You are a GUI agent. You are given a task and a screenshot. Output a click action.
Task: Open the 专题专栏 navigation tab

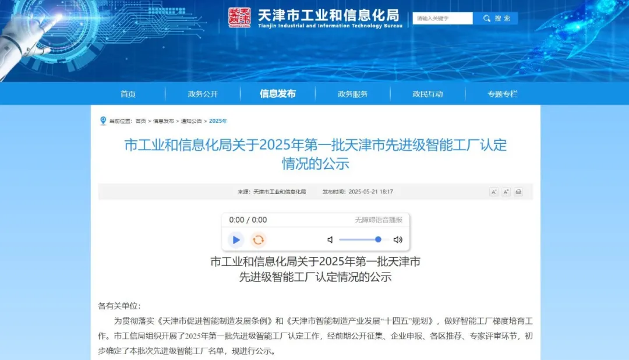(503, 94)
